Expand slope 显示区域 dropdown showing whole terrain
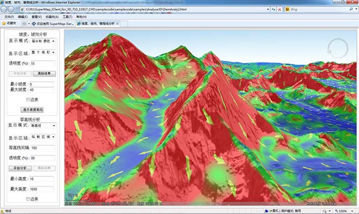 pyautogui.click(x=43, y=52)
